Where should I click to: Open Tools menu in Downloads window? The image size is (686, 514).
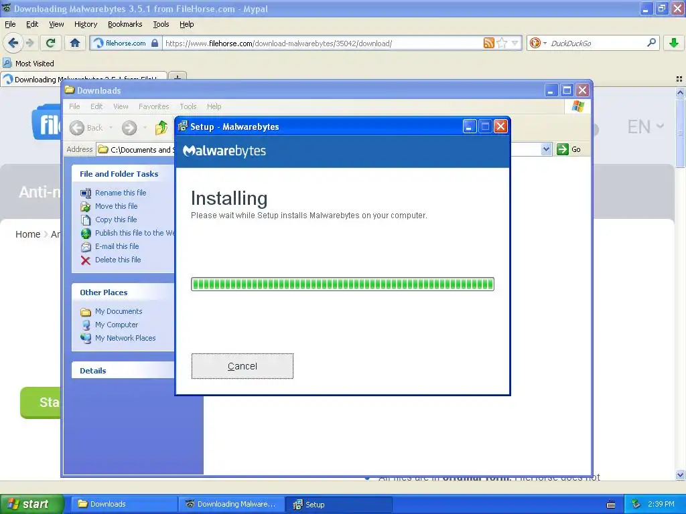pos(188,106)
